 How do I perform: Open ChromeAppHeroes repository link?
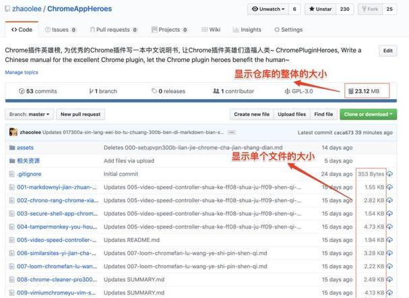(80, 9)
